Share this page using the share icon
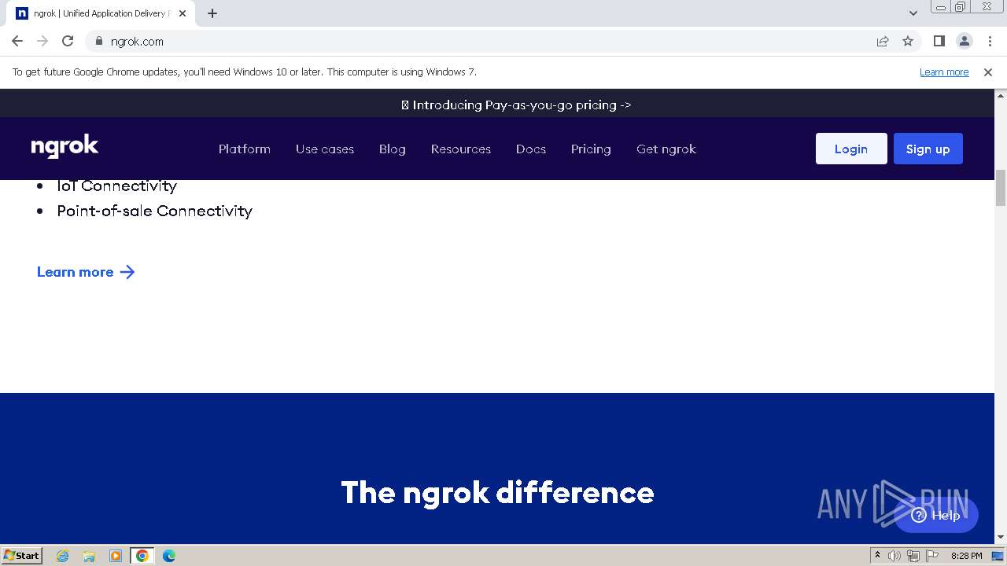This screenshot has height=566, width=1007. pyautogui.click(x=883, y=41)
